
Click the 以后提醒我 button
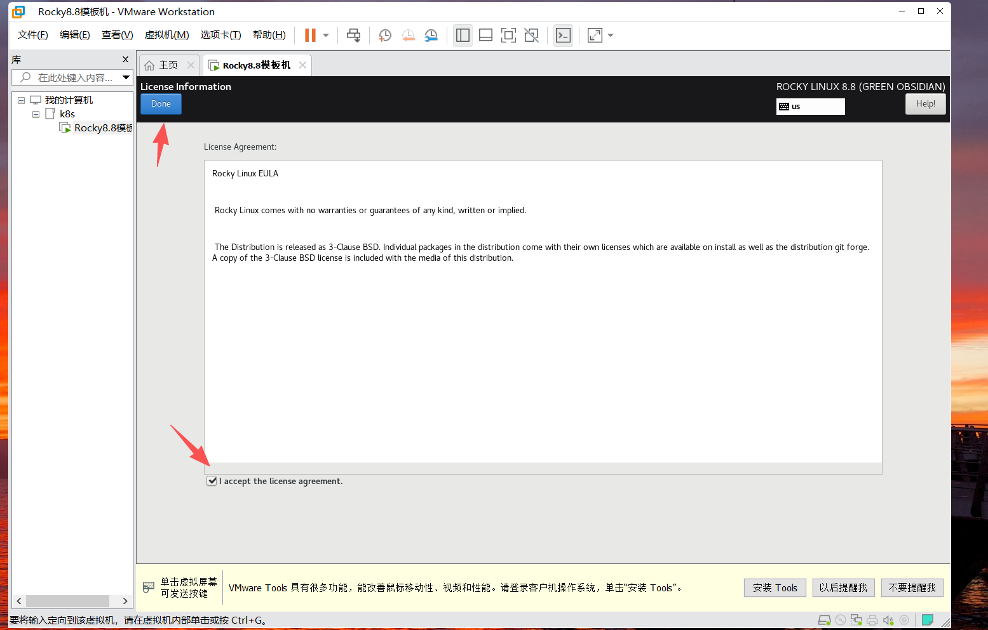(x=844, y=588)
